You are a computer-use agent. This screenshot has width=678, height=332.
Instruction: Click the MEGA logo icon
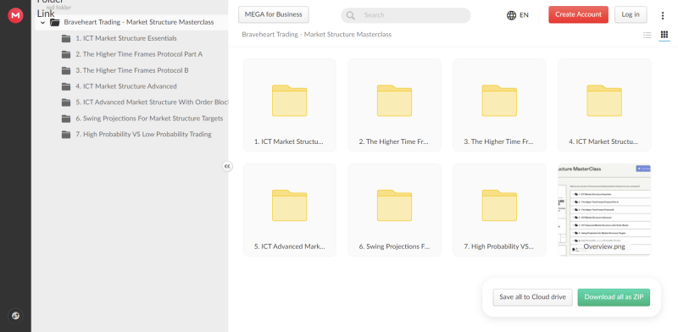pos(15,15)
